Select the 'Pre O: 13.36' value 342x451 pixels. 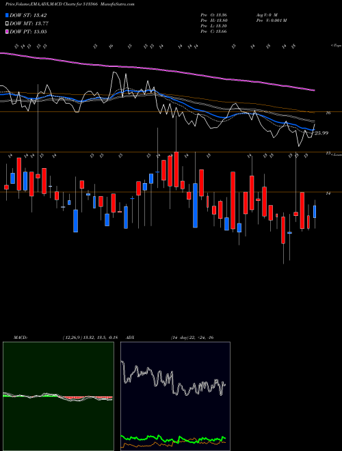[213, 15]
